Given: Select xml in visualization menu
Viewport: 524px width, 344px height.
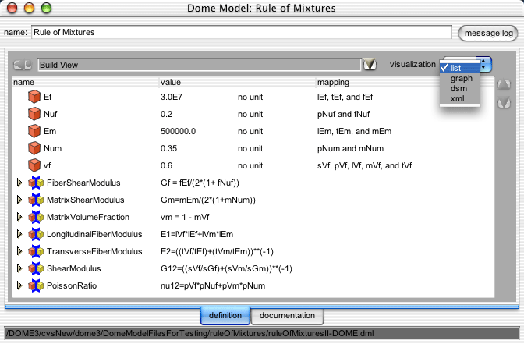Looking at the screenshot, I should point(460,98).
